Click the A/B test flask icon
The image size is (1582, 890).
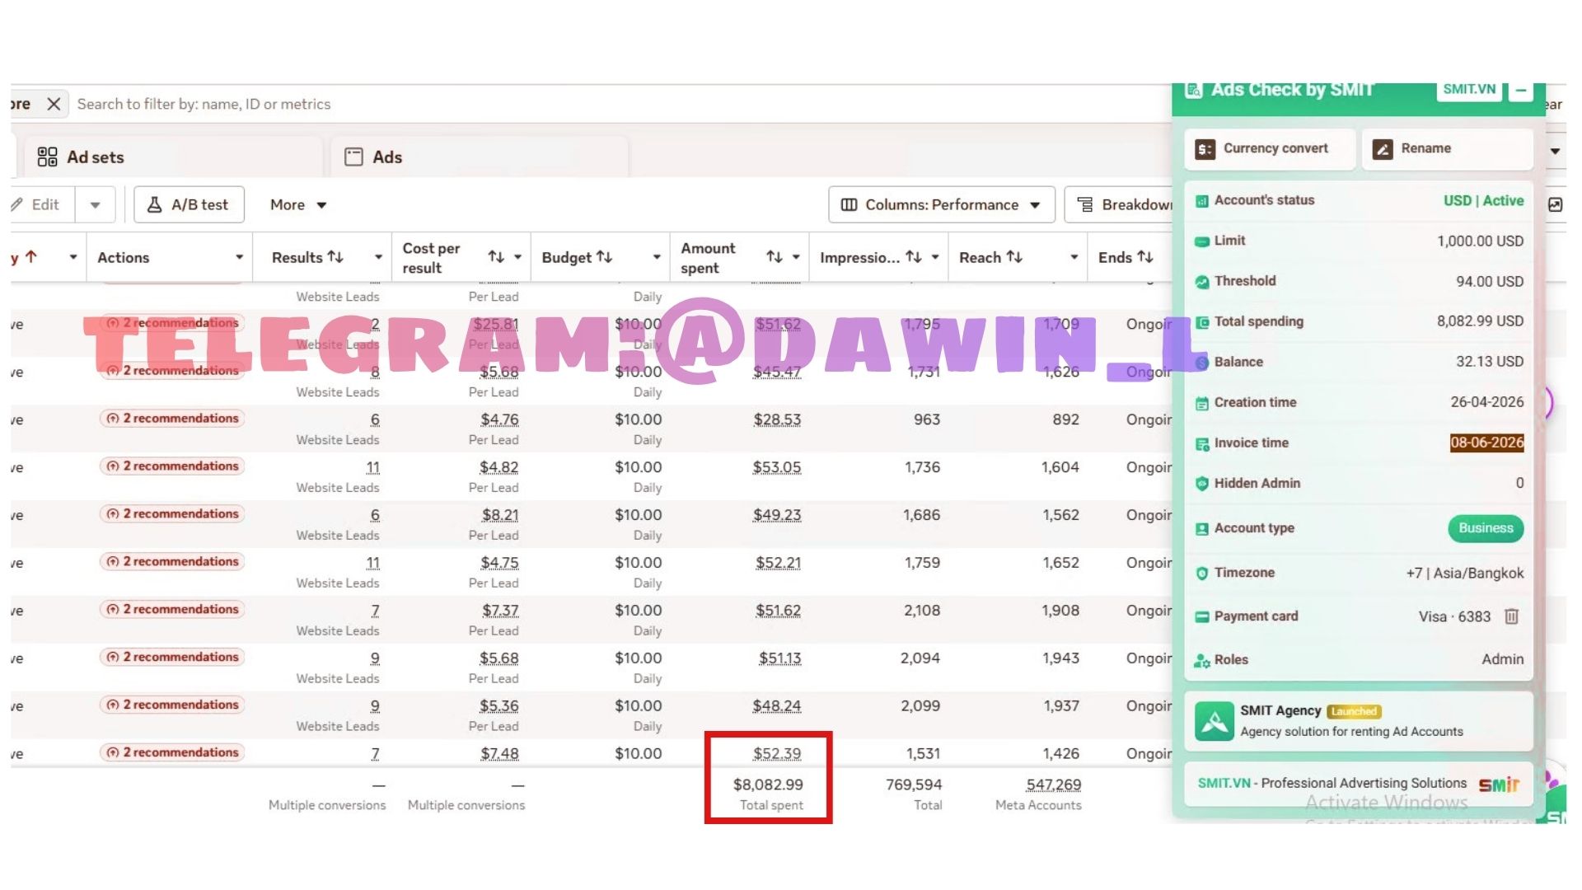tap(154, 204)
